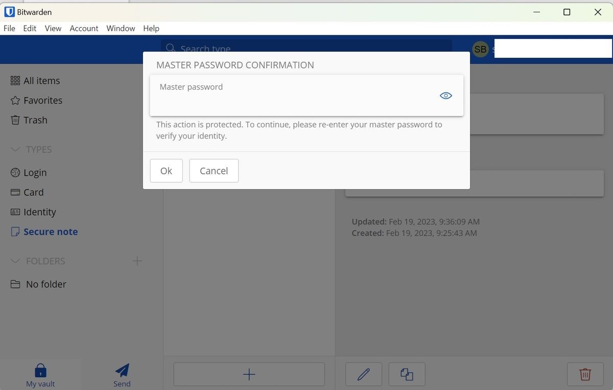Click the pencil edit item icon
613x390 pixels.
point(364,374)
